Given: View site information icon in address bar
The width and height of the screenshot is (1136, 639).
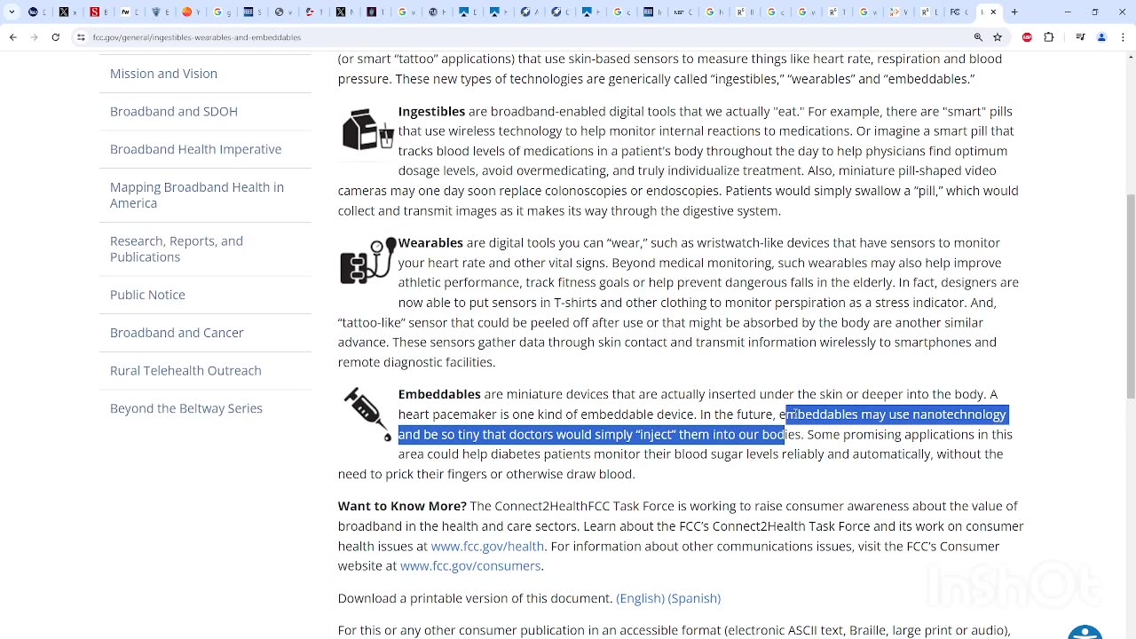Looking at the screenshot, I should point(81,37).
